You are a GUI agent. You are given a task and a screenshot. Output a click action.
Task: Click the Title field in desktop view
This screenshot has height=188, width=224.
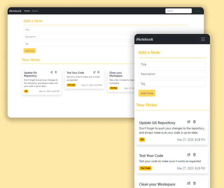(x=106, y=30)
